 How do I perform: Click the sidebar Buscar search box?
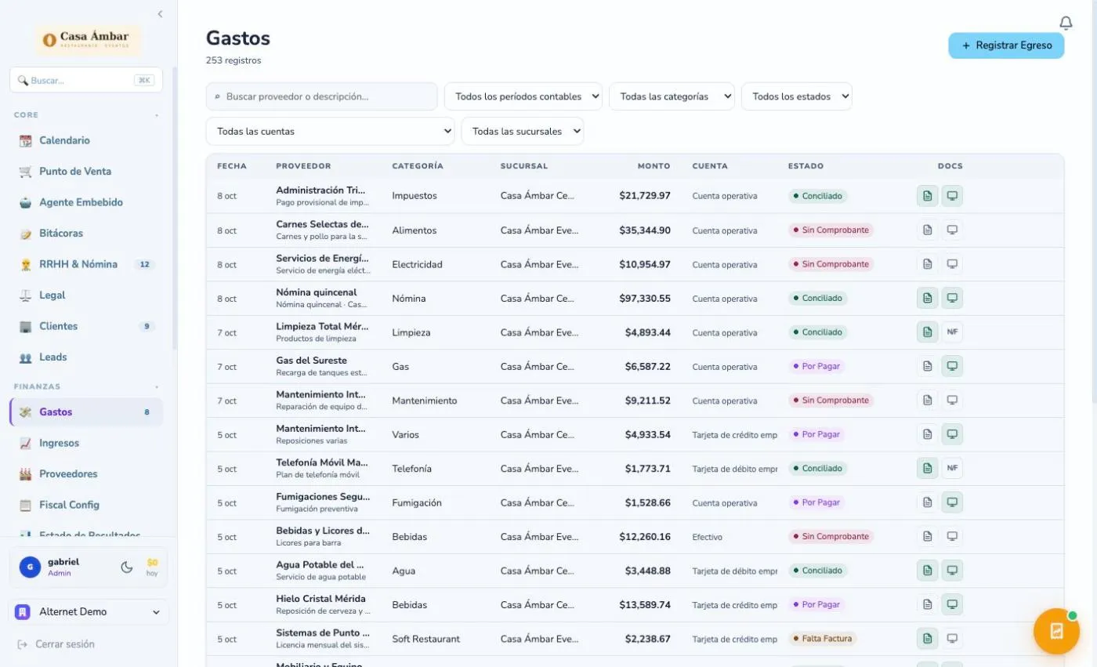[x=86, y=80]
